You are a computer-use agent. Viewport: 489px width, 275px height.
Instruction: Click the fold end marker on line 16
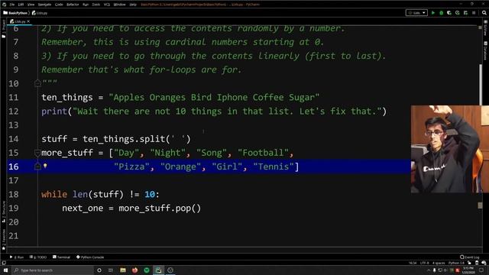[x=37, y=167]
